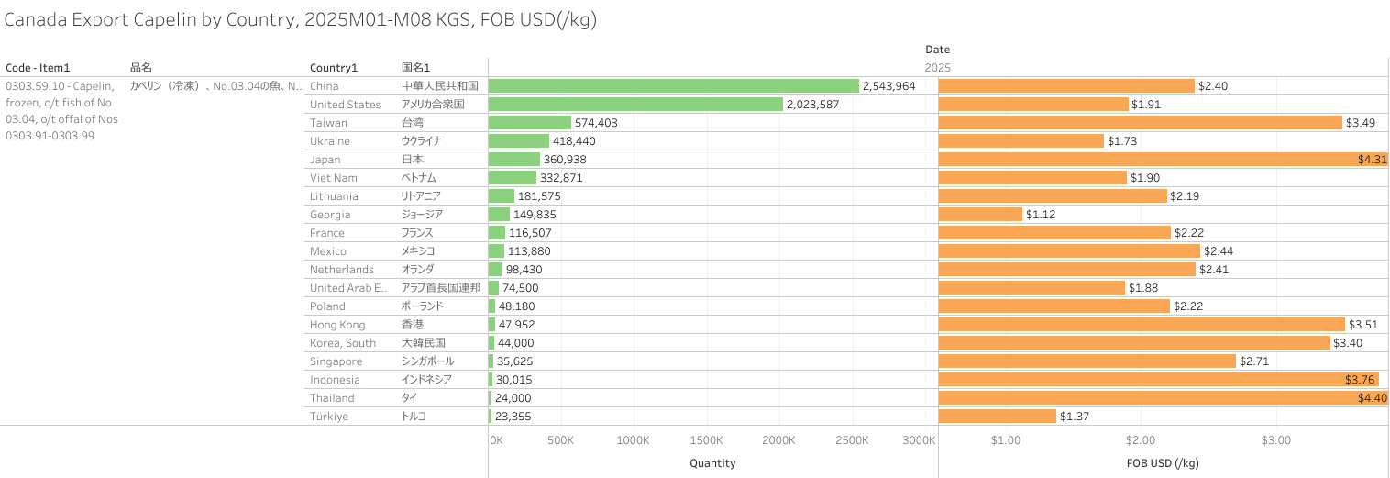1390x478 pixels.
Task: Select Türkiye's orange $1.37 price bar
Action: pos(998,416)
